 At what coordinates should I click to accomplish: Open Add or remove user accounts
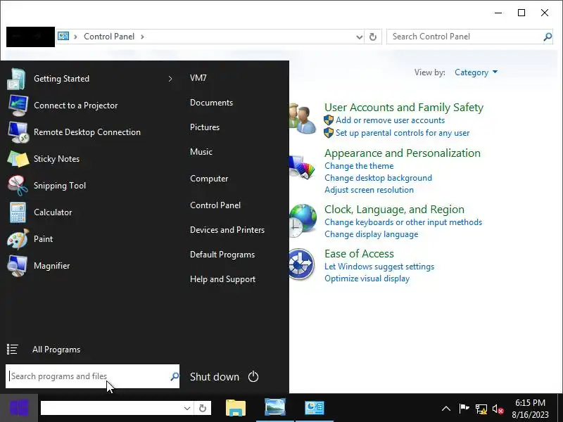[391, 120]
